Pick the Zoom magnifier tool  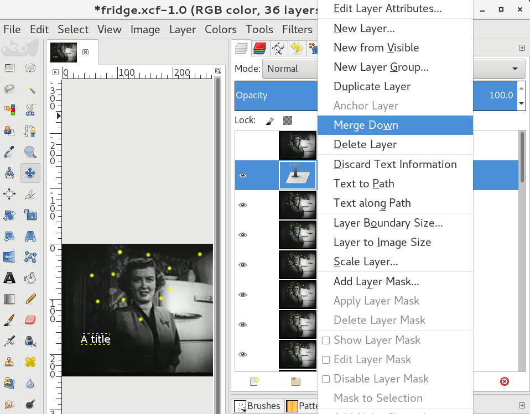(x=30, y=152)
